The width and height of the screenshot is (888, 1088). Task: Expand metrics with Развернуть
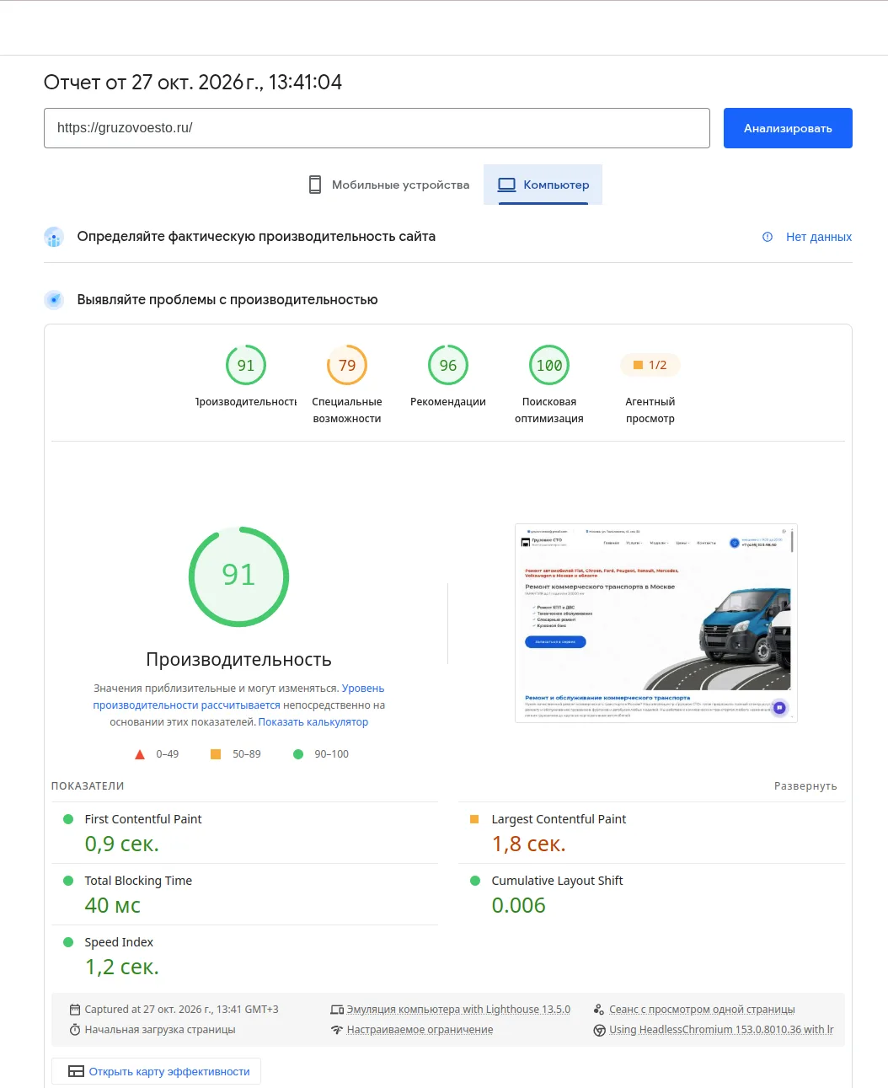[805, 786]
